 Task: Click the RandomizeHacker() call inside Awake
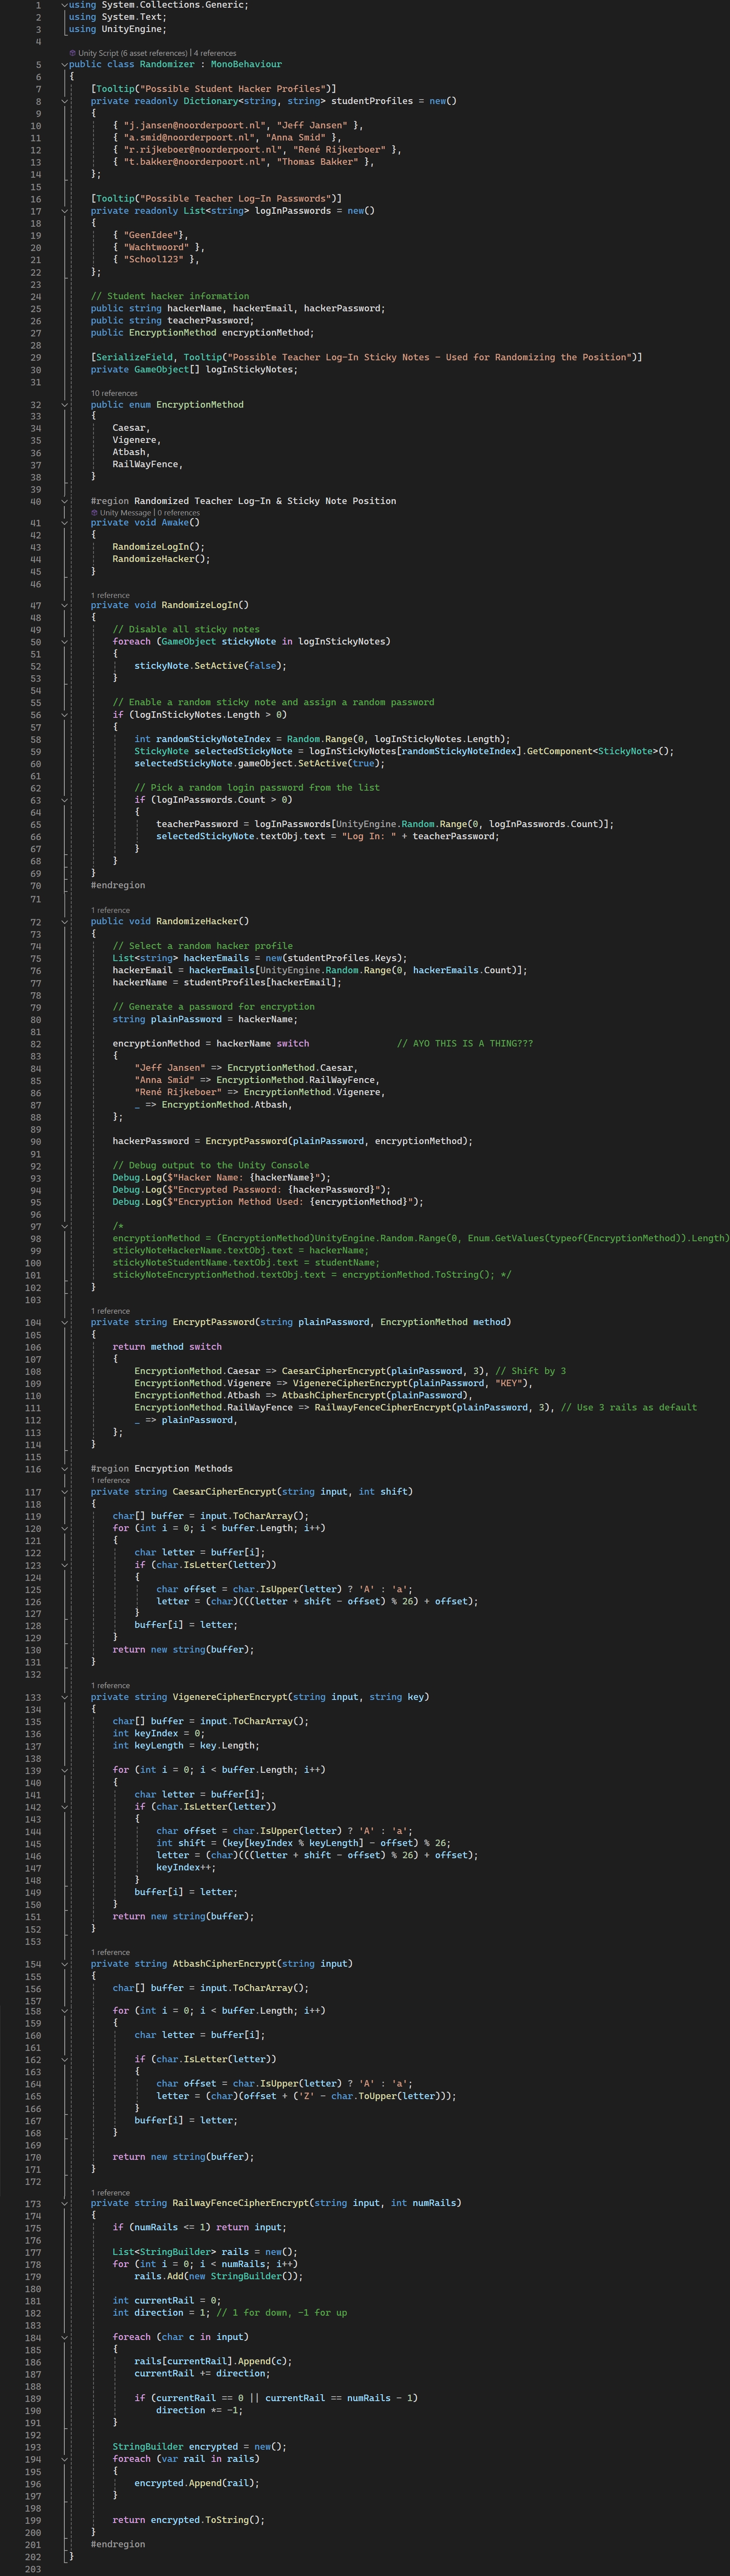coord(162,559)
